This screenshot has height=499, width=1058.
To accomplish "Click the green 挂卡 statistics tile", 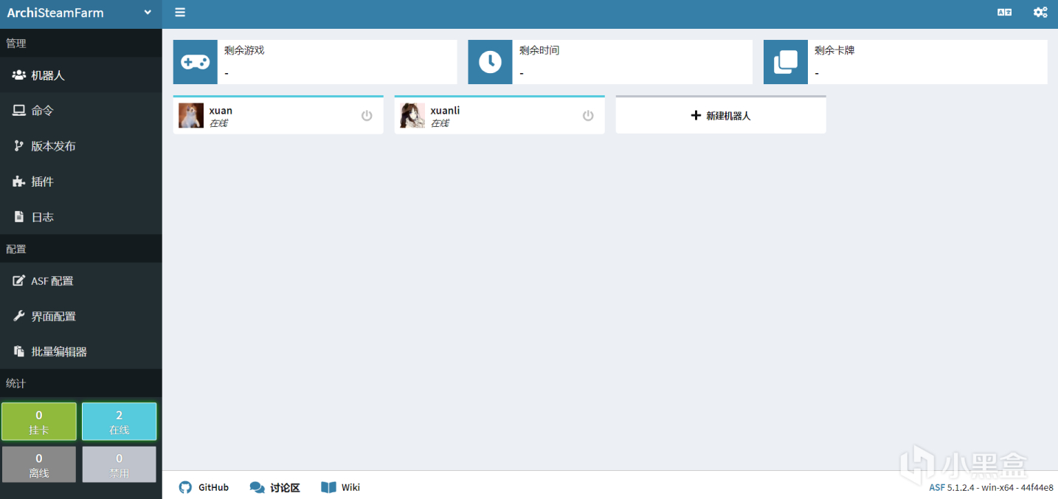I will click(39, 421).
